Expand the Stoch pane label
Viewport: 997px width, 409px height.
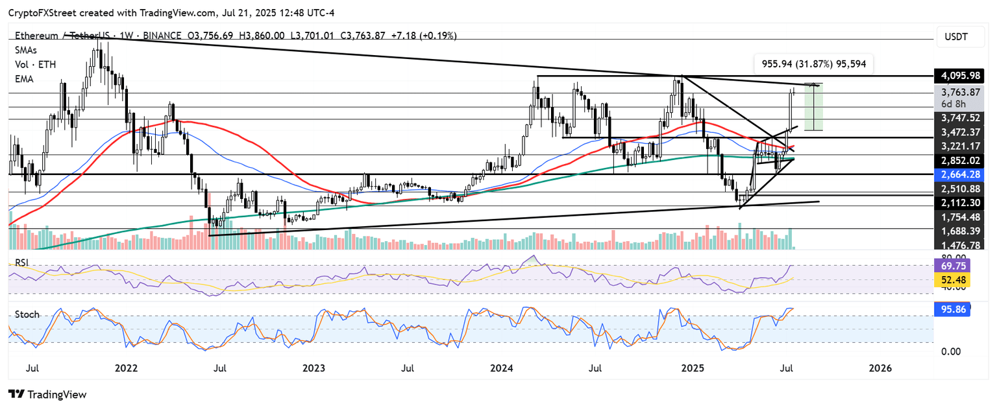[x=27, y=314]
